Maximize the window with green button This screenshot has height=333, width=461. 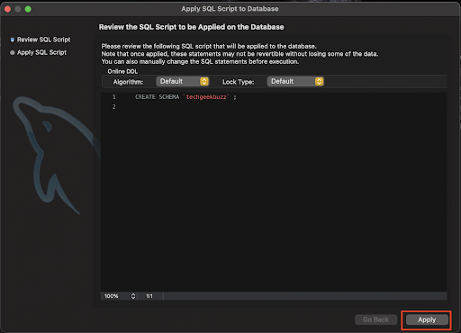[28, 9]
